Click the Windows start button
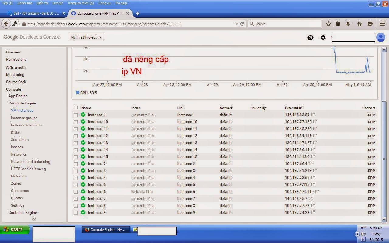This screenshot has height=243, width=389. click(15, 229)
